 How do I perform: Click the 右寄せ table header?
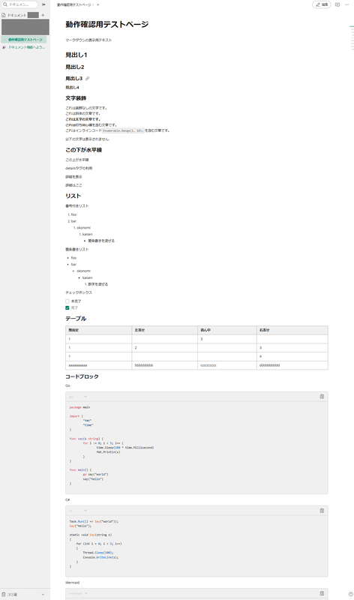(292, 330)
